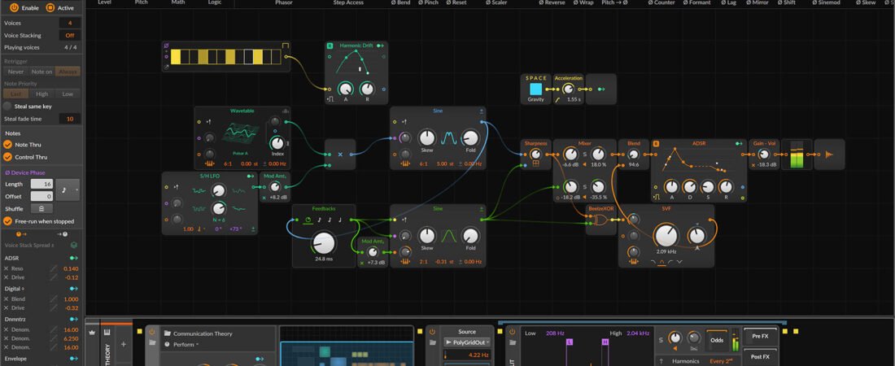Select the Phasor module in palette
Image resolution: width=895 pixels, height=366 pixels.
(284, 3)
